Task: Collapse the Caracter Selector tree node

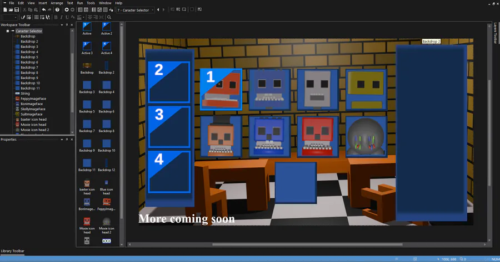Action: [7, 31]
